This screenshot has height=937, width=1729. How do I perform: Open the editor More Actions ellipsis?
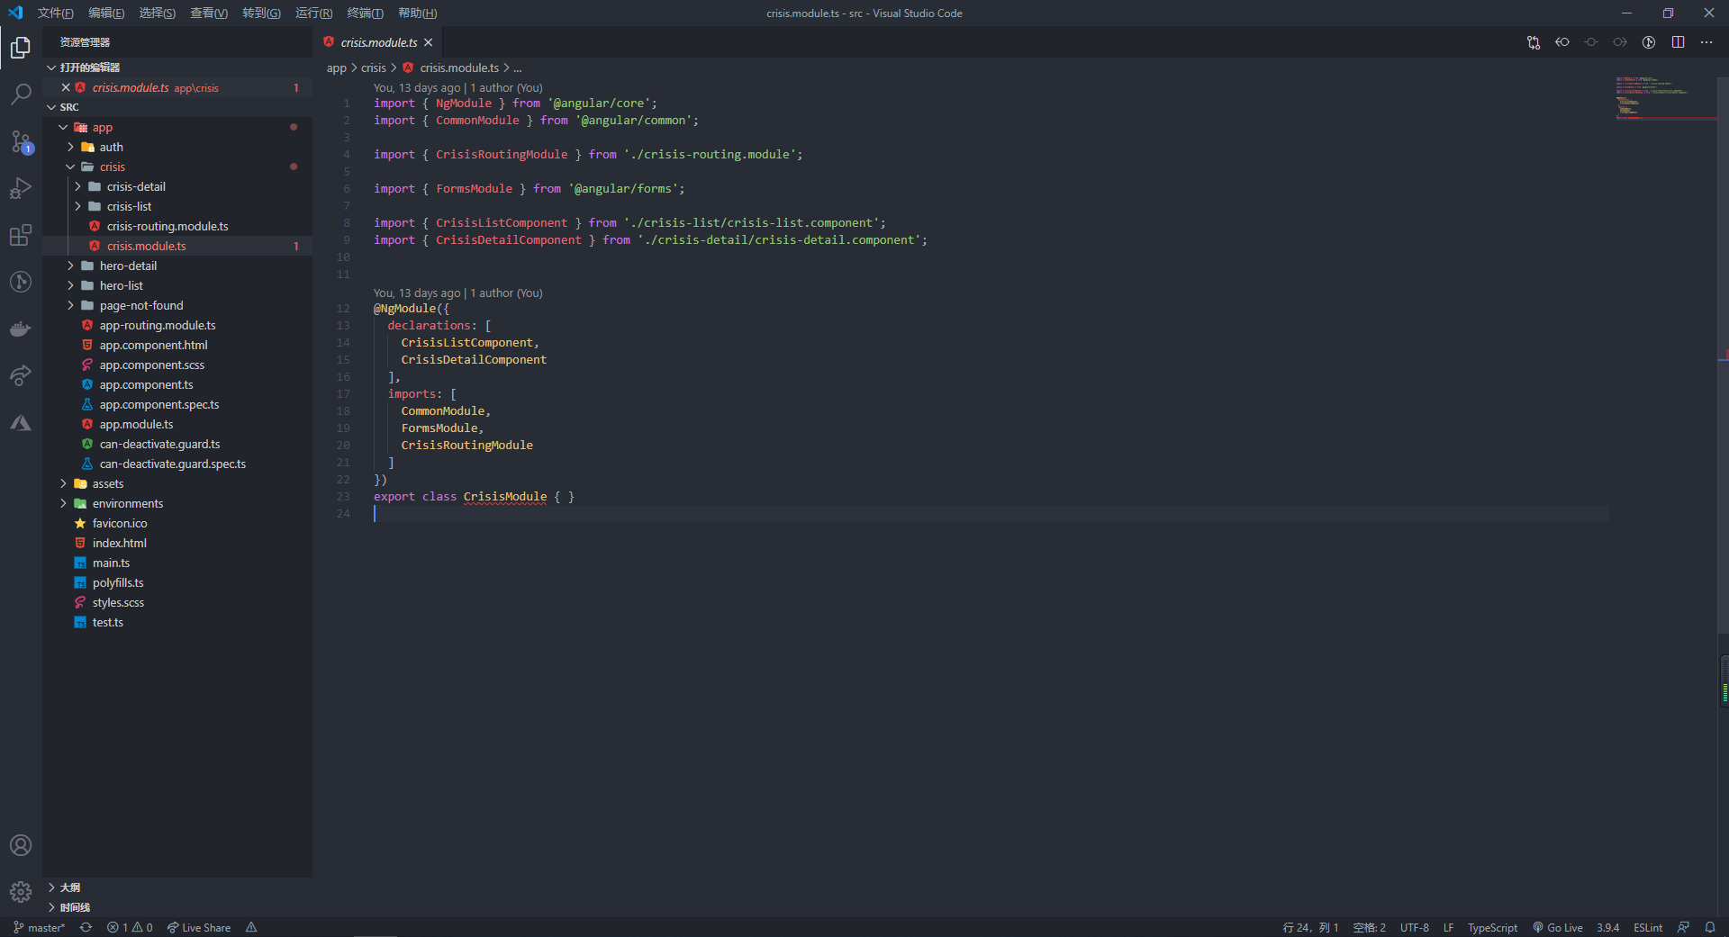[x=1706, y=42]
